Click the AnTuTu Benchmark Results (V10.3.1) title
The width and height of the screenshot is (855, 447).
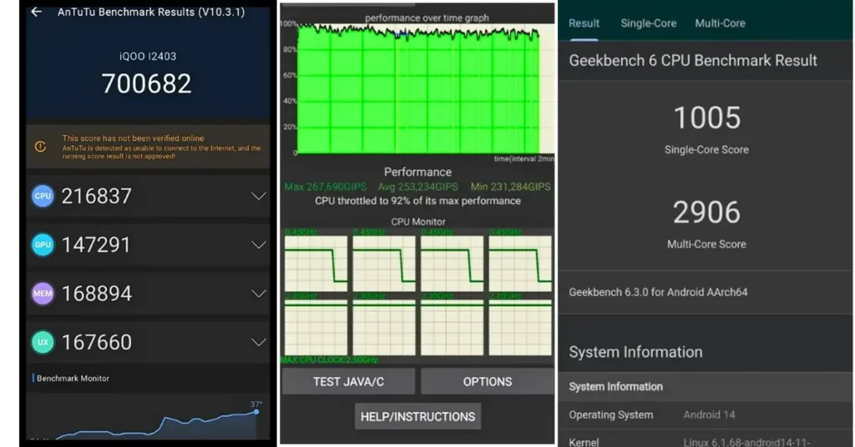tap(151, 12)
